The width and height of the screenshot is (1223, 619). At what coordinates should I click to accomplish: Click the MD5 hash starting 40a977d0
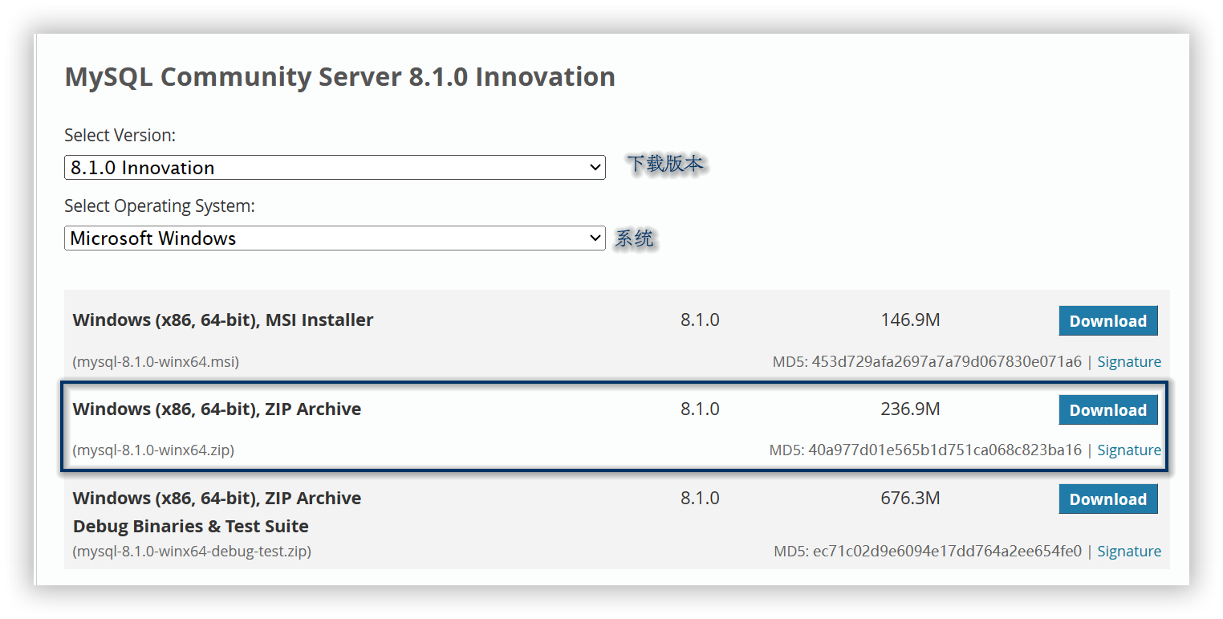945,450
